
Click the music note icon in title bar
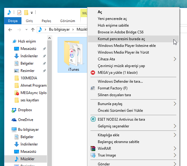coord(9,12)
